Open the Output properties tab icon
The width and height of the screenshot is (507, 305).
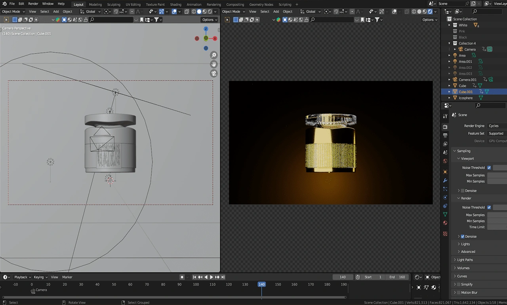tap(445, 136)
